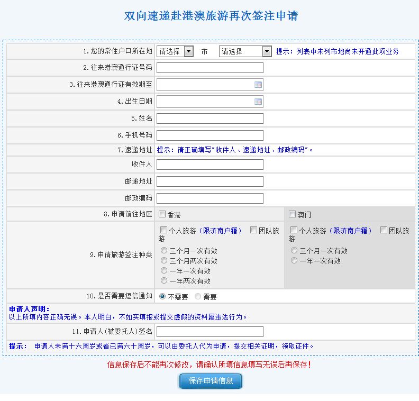
Task: Select Hong Kong 三个月一次有效 radio option
Action: (164, 251)
